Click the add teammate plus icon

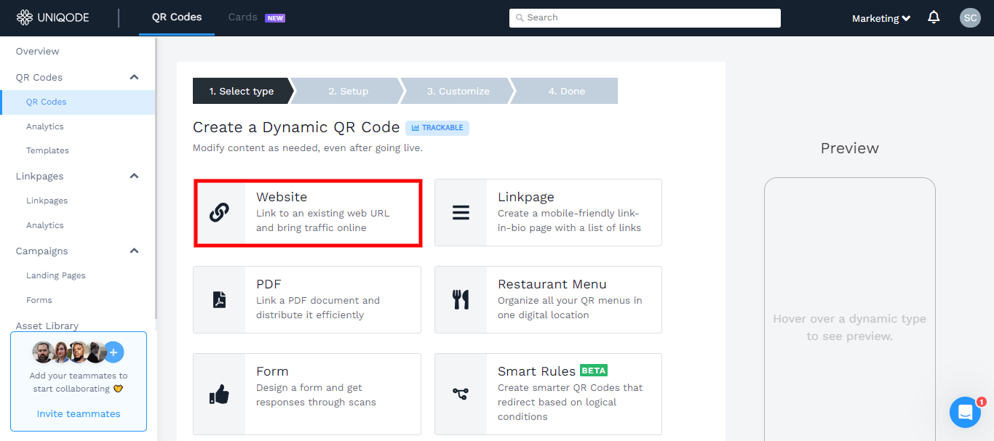click(114, 352)
